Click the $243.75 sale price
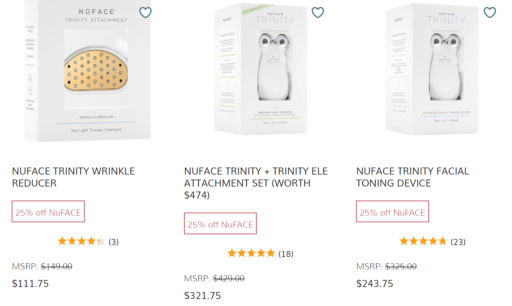This screenshot has height=306, width=512. 375,284
